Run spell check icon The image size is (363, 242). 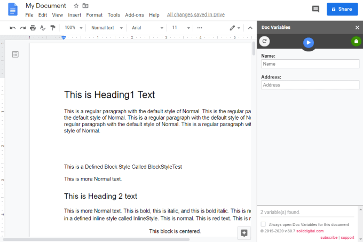tap(43, 28)
